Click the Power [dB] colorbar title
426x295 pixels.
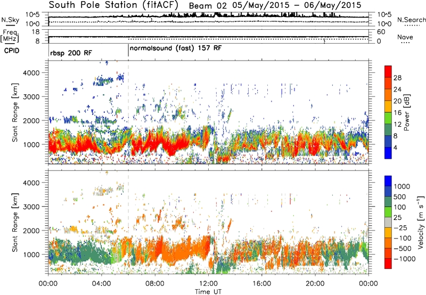[x=407, y=112]
